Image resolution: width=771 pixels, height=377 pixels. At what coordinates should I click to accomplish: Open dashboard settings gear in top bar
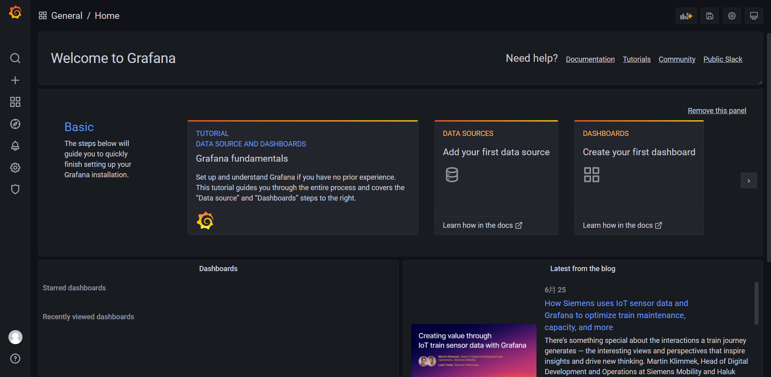tap(732, 16)
